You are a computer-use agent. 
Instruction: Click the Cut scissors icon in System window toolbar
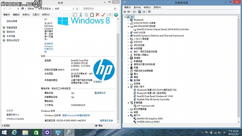[81, 15]
